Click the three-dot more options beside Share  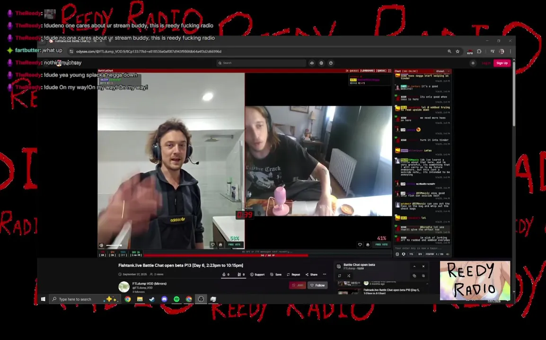pos(325,274)
